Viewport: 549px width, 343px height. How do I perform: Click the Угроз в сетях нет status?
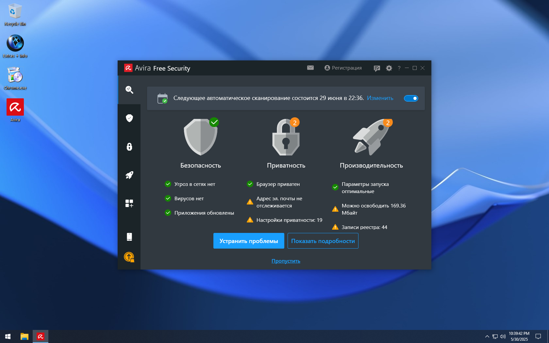[x=190, y=184]
